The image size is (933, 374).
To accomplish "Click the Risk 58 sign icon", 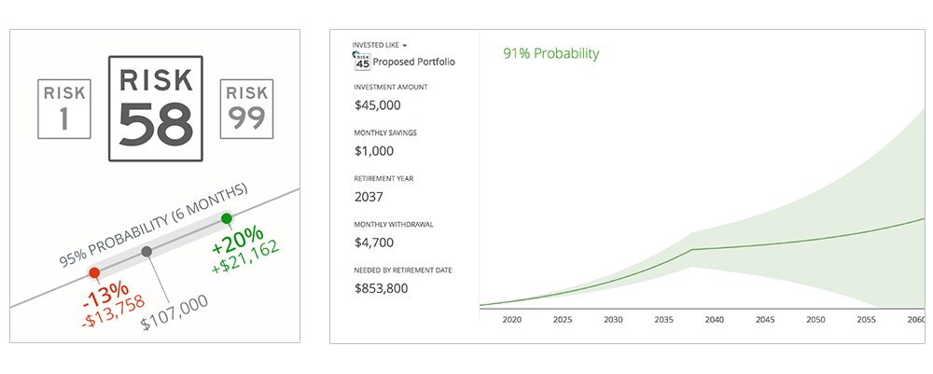I will (155, 108).
